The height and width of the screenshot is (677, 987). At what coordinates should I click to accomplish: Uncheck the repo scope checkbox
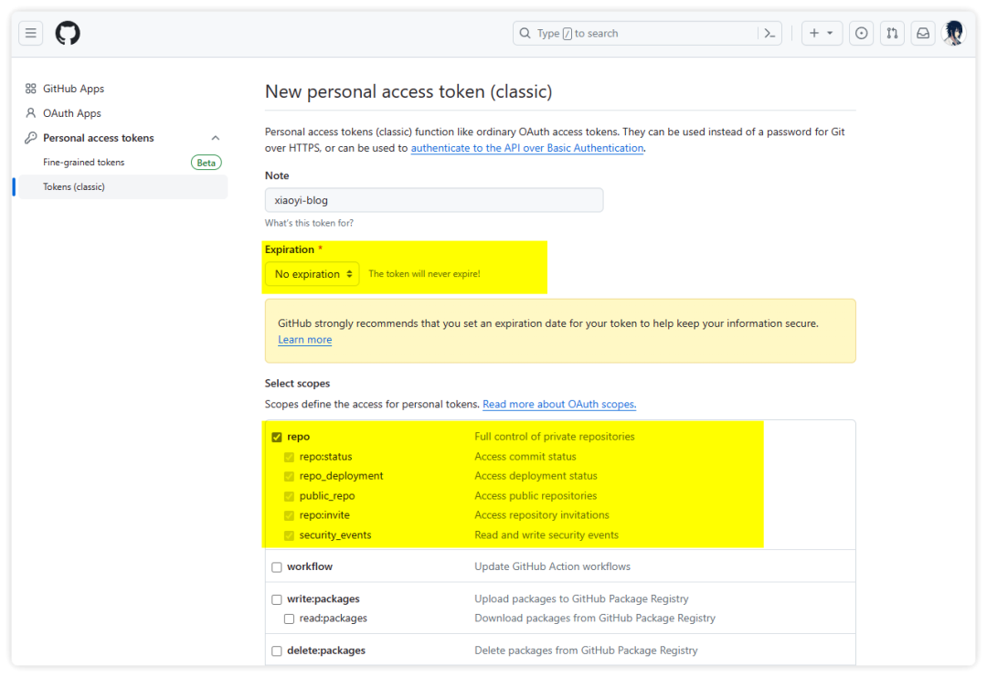click(x=277, y=437)
